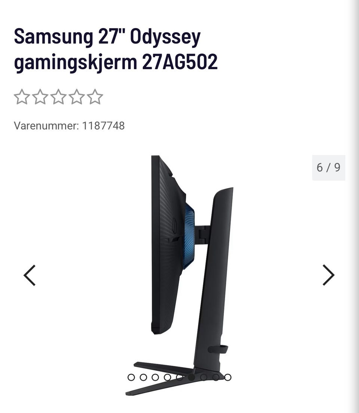The width and height of the screenshot is (359, 413).
Task: Rate the product two stars
Action: [x=40, y=97]
